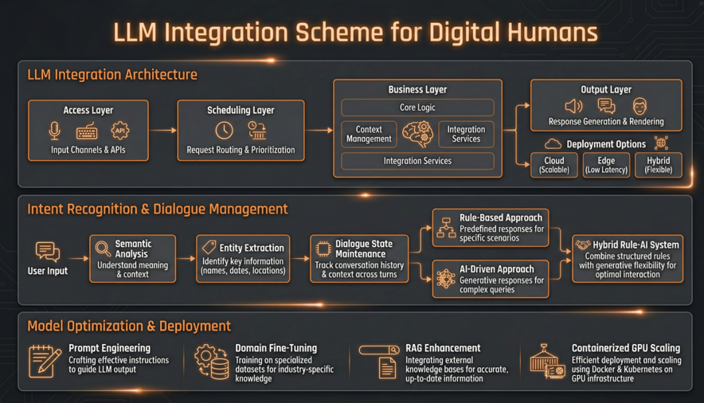Select the shipping container icon for GPU Scaling

point(547,362)
